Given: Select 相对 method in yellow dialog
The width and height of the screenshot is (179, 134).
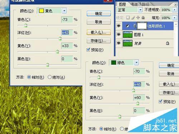Looking at the screenshot, I should (x=29, y=77).
